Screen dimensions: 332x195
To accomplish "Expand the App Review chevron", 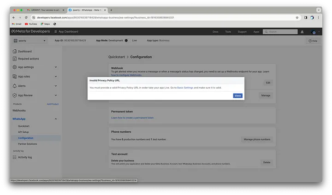I will point(56,95).
